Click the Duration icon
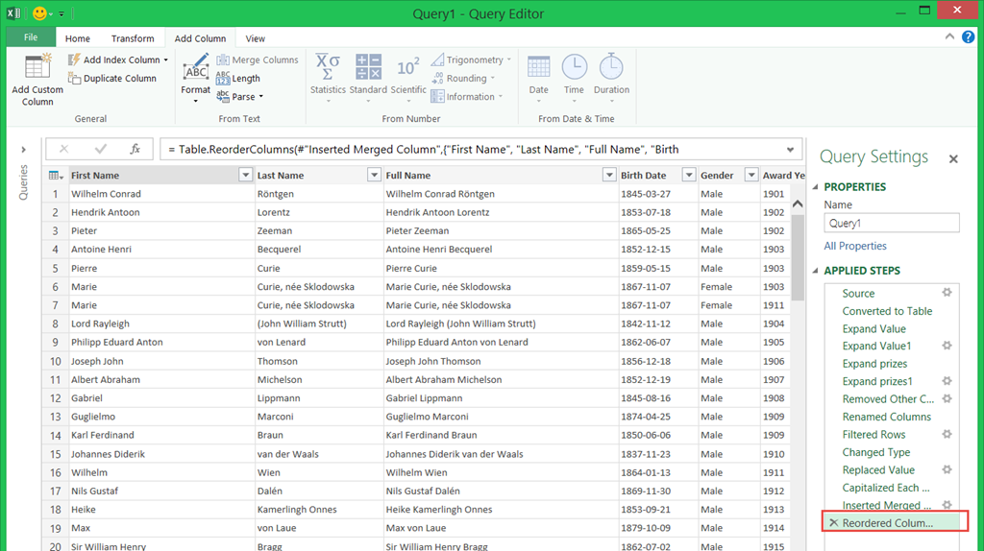 (611, 69)
